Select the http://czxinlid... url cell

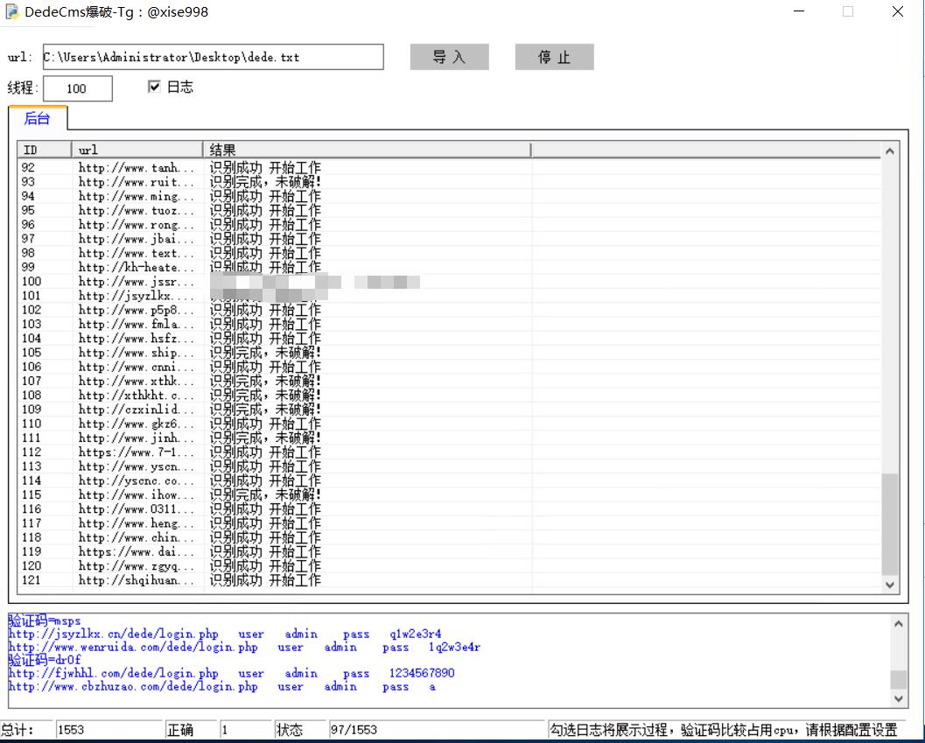click(x=137, y=409)
